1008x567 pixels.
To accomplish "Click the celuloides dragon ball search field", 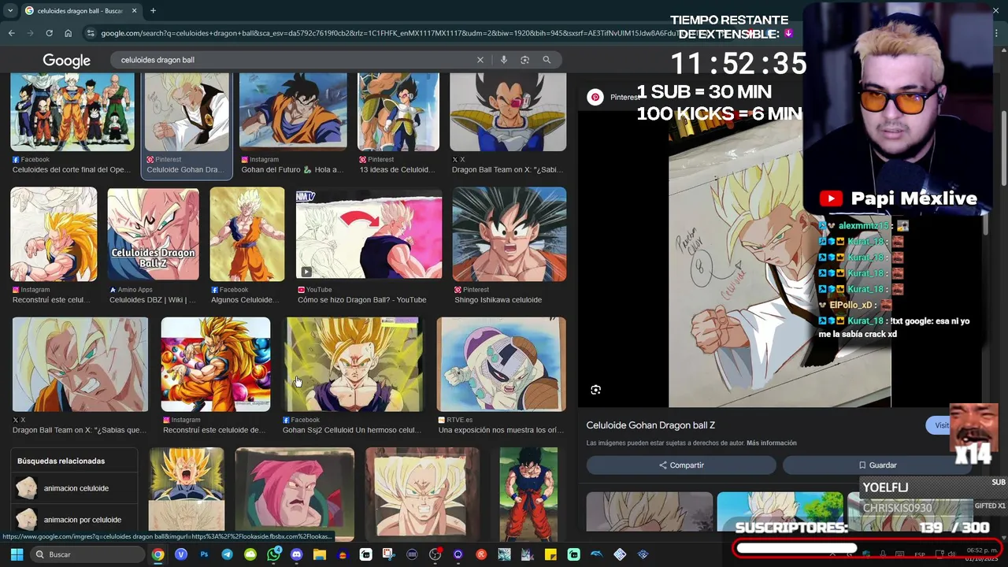I will (295, 60).
